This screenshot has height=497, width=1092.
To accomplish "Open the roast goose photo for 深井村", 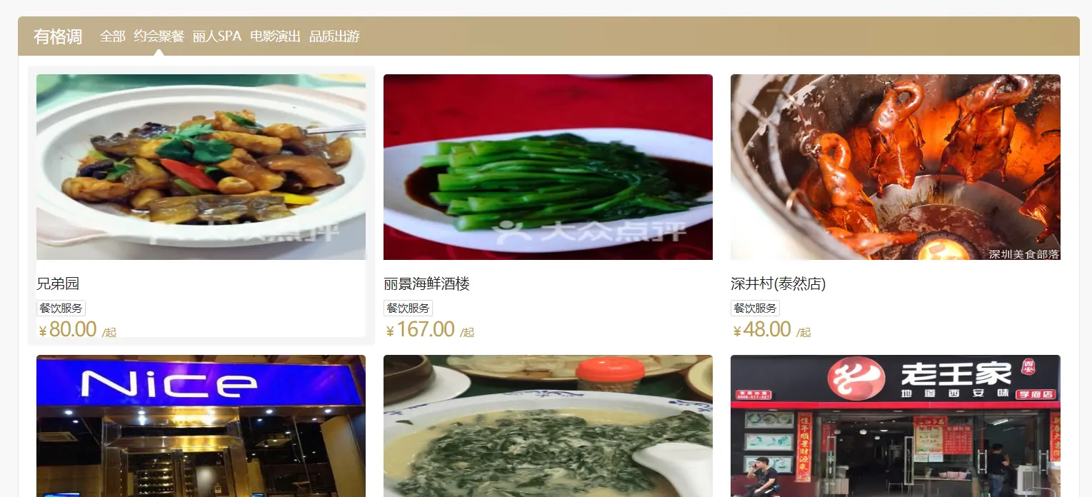I will [895, 167].
